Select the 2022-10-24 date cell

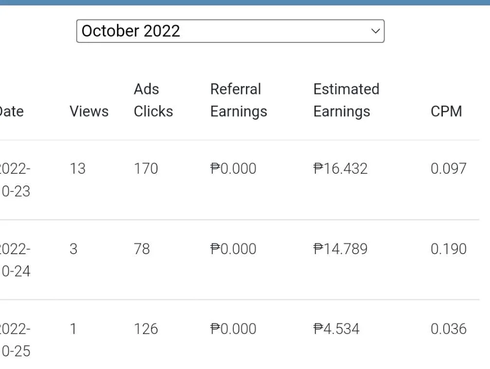tap(16, 260)
